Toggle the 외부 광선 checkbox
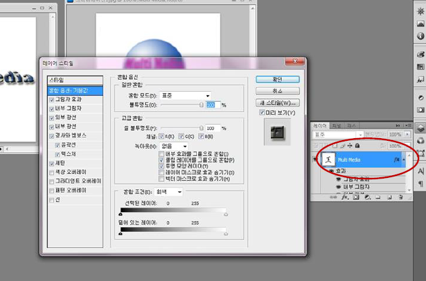This screenshot has height=281, width=426. click(x=52, y=118)
